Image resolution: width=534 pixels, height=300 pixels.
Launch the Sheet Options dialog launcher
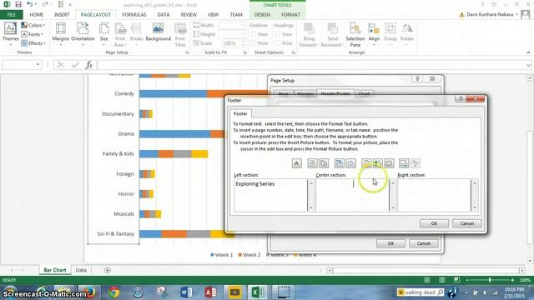(293, 52)
